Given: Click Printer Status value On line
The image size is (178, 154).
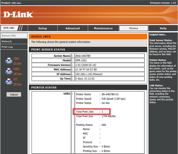Looking at the screenshot, I should pos(106,103).
